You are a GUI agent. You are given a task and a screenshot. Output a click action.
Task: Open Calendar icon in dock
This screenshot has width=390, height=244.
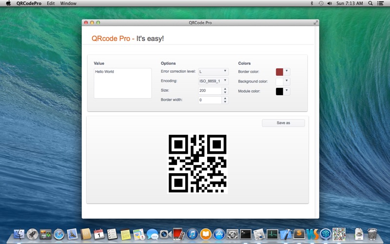pos(99,234)
